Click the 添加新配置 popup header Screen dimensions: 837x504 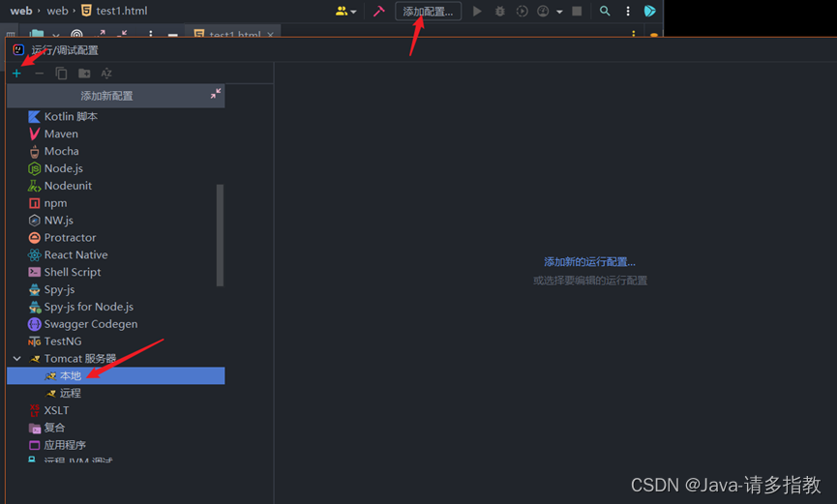click(116, 96)
